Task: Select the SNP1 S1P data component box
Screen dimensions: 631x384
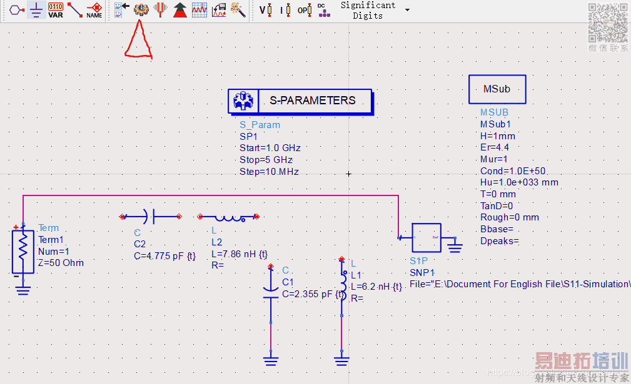Action: 427,238
